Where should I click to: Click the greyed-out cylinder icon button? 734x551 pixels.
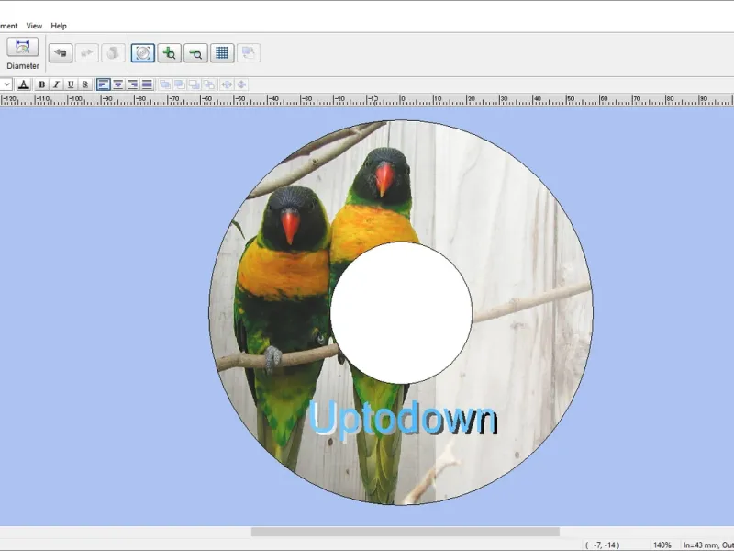(x=113, y=52)
